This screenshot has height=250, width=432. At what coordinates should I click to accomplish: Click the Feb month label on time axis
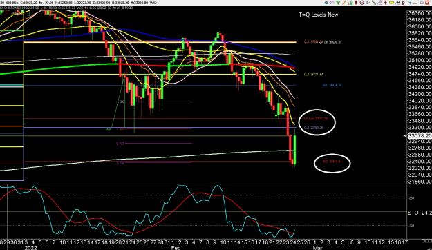176,248
